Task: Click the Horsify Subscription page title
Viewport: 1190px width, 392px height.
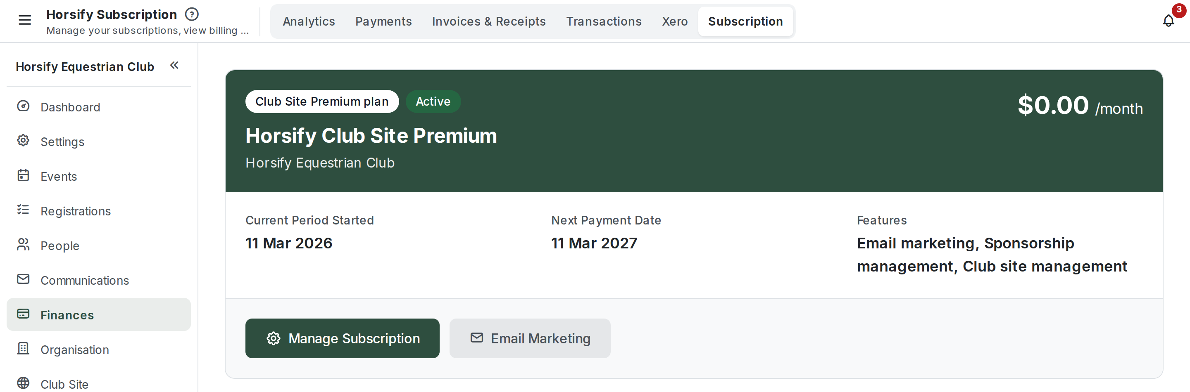Action: [x=111, y=14]
